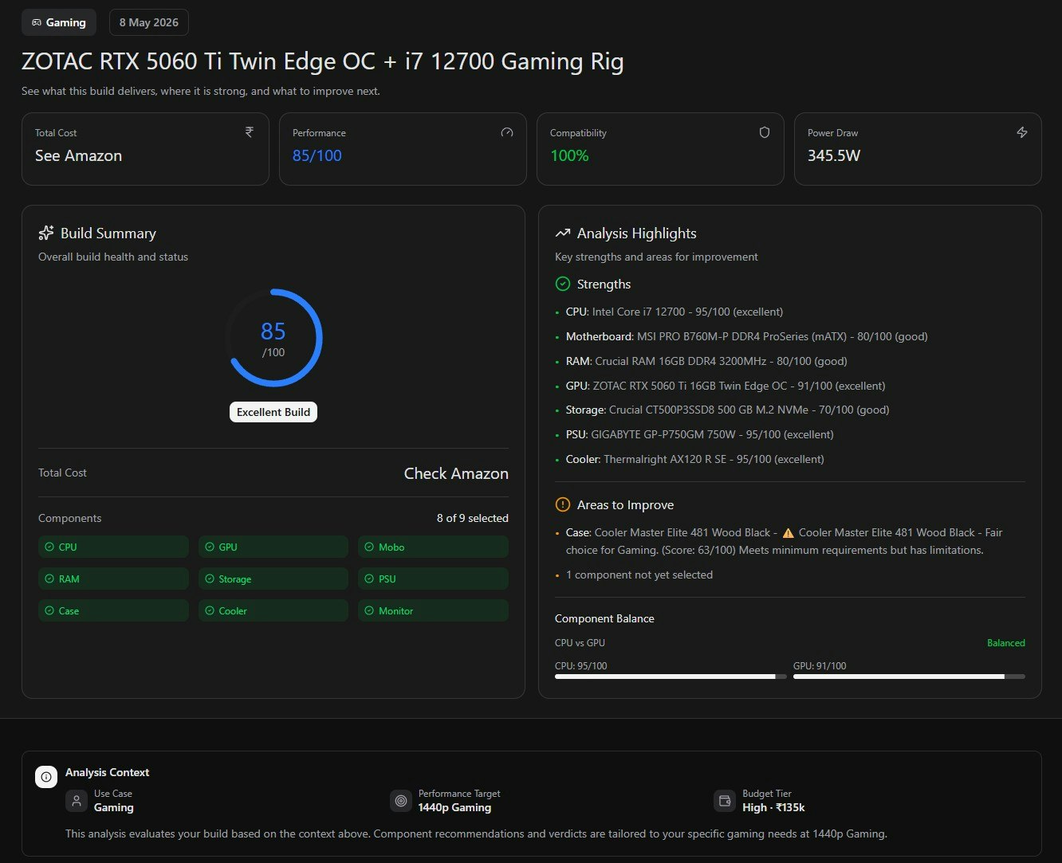Click the CPU 95/100 balance bar

(671, 677)
